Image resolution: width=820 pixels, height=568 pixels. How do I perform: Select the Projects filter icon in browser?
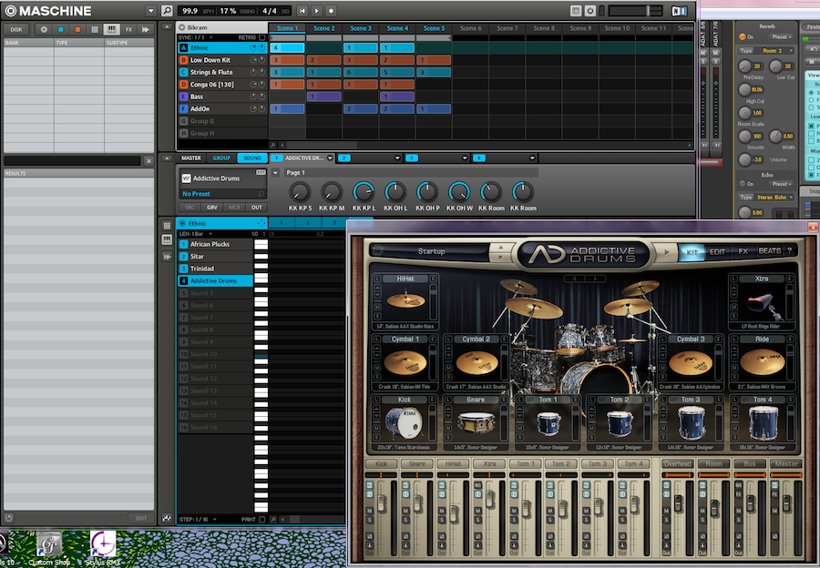[44, 30]
